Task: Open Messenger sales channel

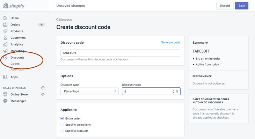Action: point(18,101)
